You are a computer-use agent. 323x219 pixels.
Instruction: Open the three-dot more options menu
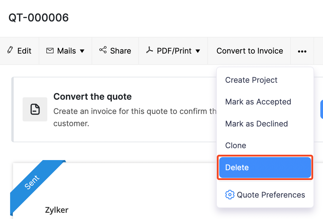click(302, 51)
